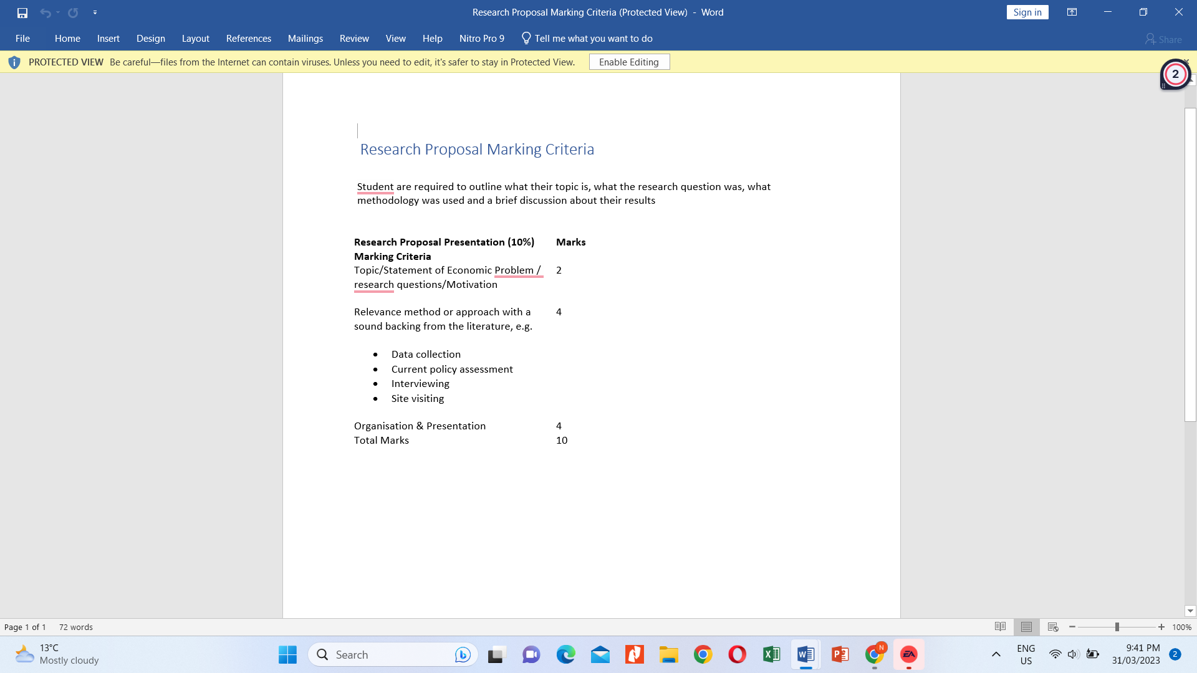The height and width of the screenshot is (673, 1197).
Task: Click the Protected View shield icon
Action: [14, 62]
